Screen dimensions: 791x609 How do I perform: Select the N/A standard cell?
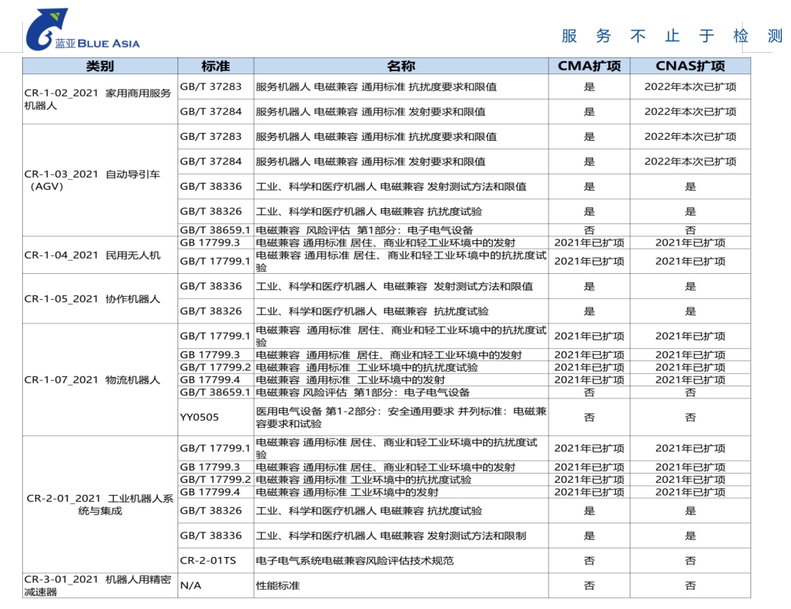pos(190,585)
